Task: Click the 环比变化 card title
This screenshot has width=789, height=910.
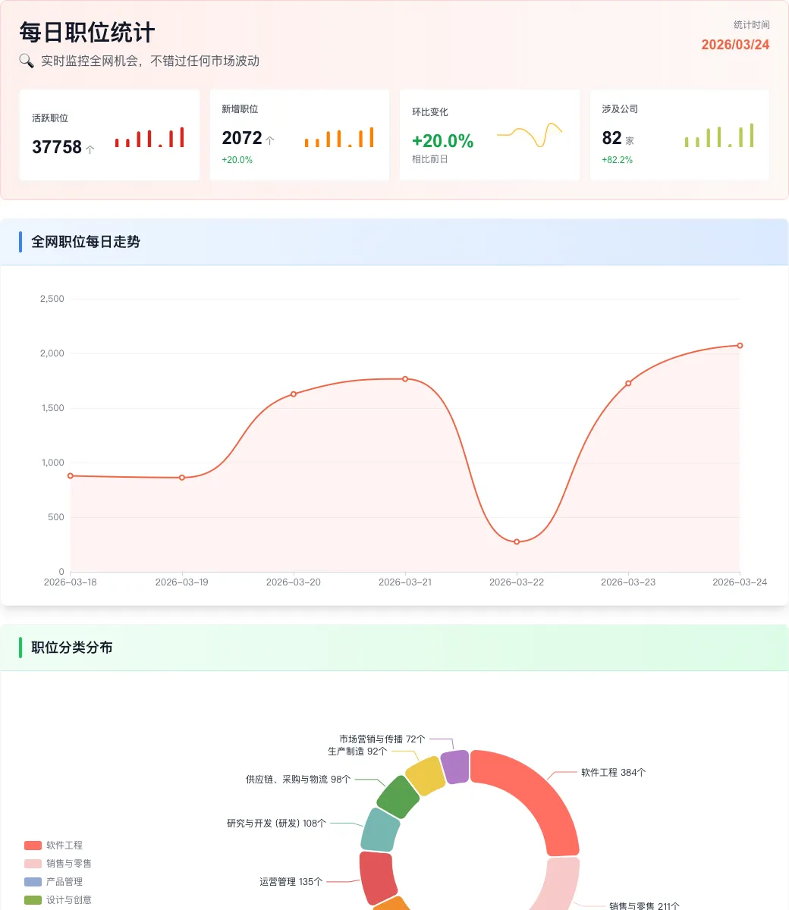Action: (x=430, y=112)
